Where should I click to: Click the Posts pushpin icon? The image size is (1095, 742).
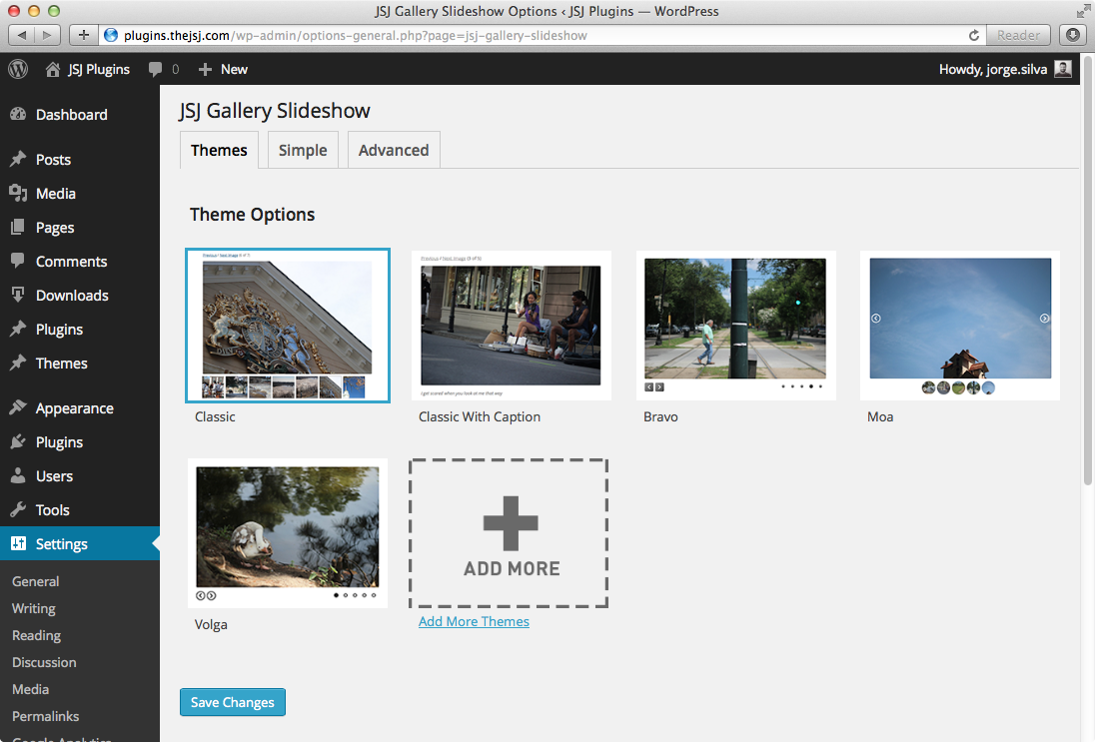[x=18, y=159]
